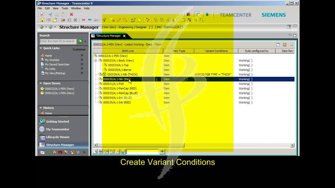Click the red right-arrow toolbar icon
The height and width of the screenshot is (188, 335).
(x=83, y=20)
